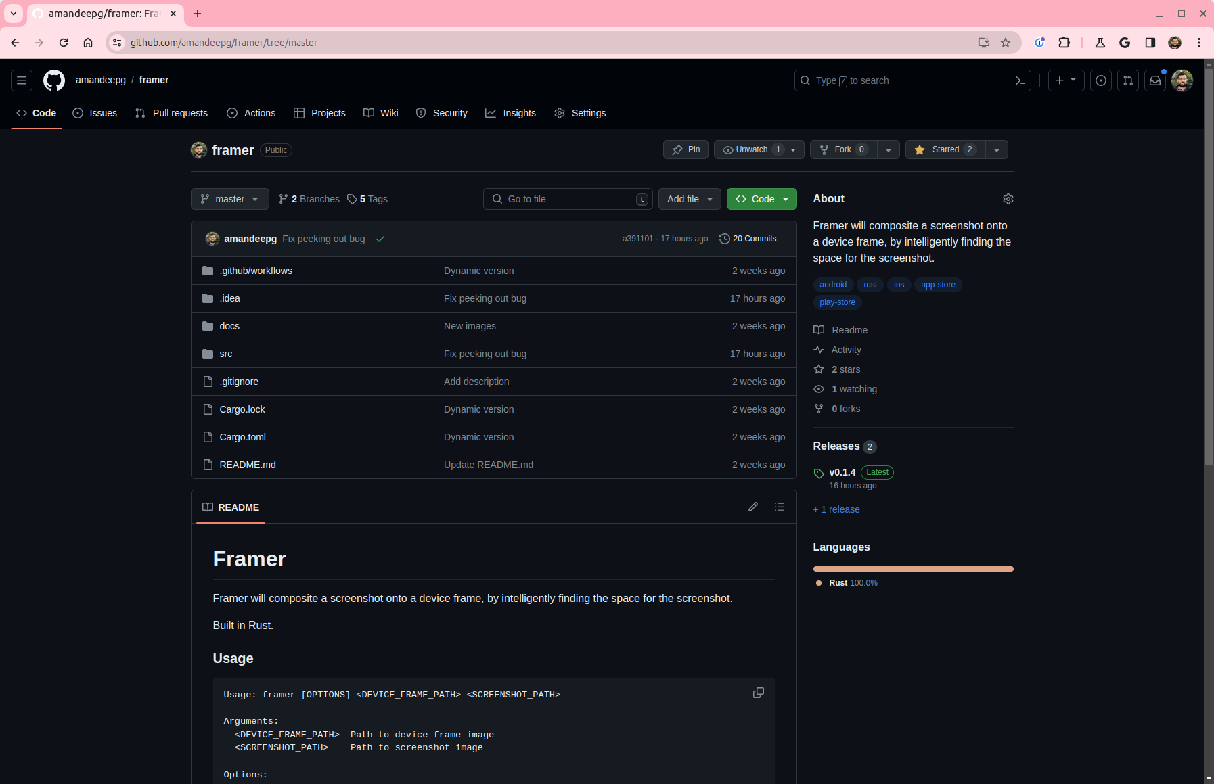Screen dimensions: 1214x784
Task: Open the user profile avatar menu
Action: pos(1182,80)
